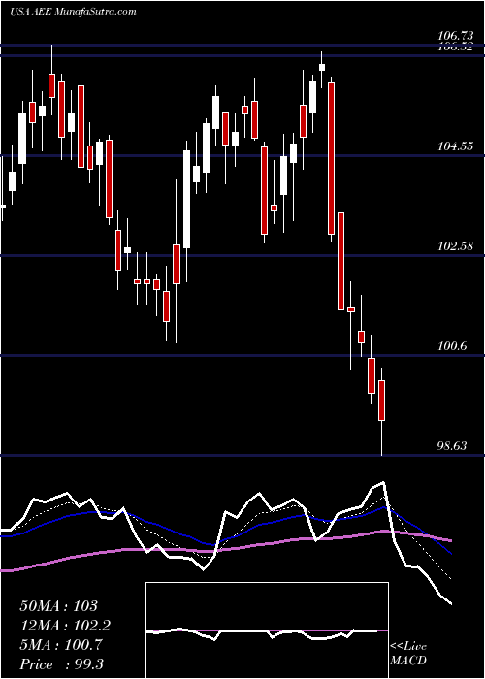Click the 50MA : 103 value

[59, 606]
